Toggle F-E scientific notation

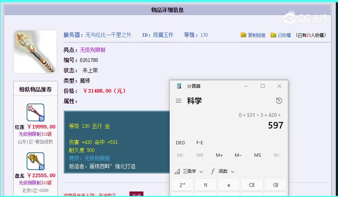point(200,142)
